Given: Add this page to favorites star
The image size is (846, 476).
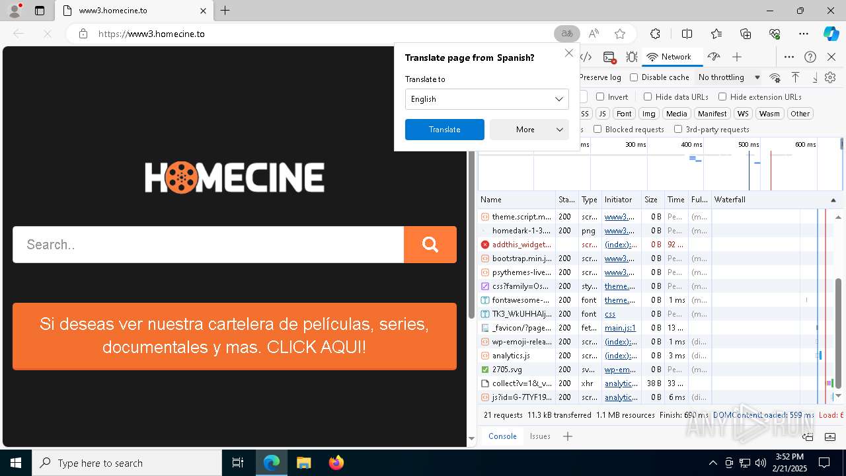Looking at the screenshot, I should pos(619,34).
